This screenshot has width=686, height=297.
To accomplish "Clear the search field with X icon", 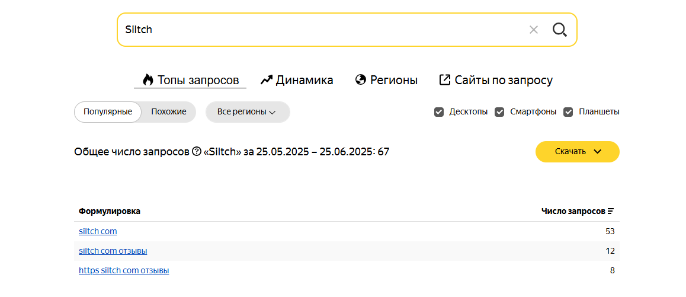I will tap(533, 30).
